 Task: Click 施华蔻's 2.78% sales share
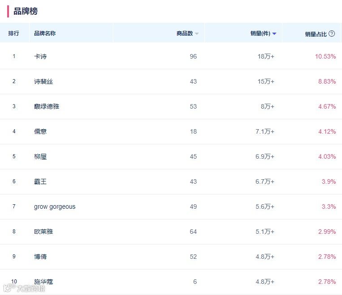327,282
